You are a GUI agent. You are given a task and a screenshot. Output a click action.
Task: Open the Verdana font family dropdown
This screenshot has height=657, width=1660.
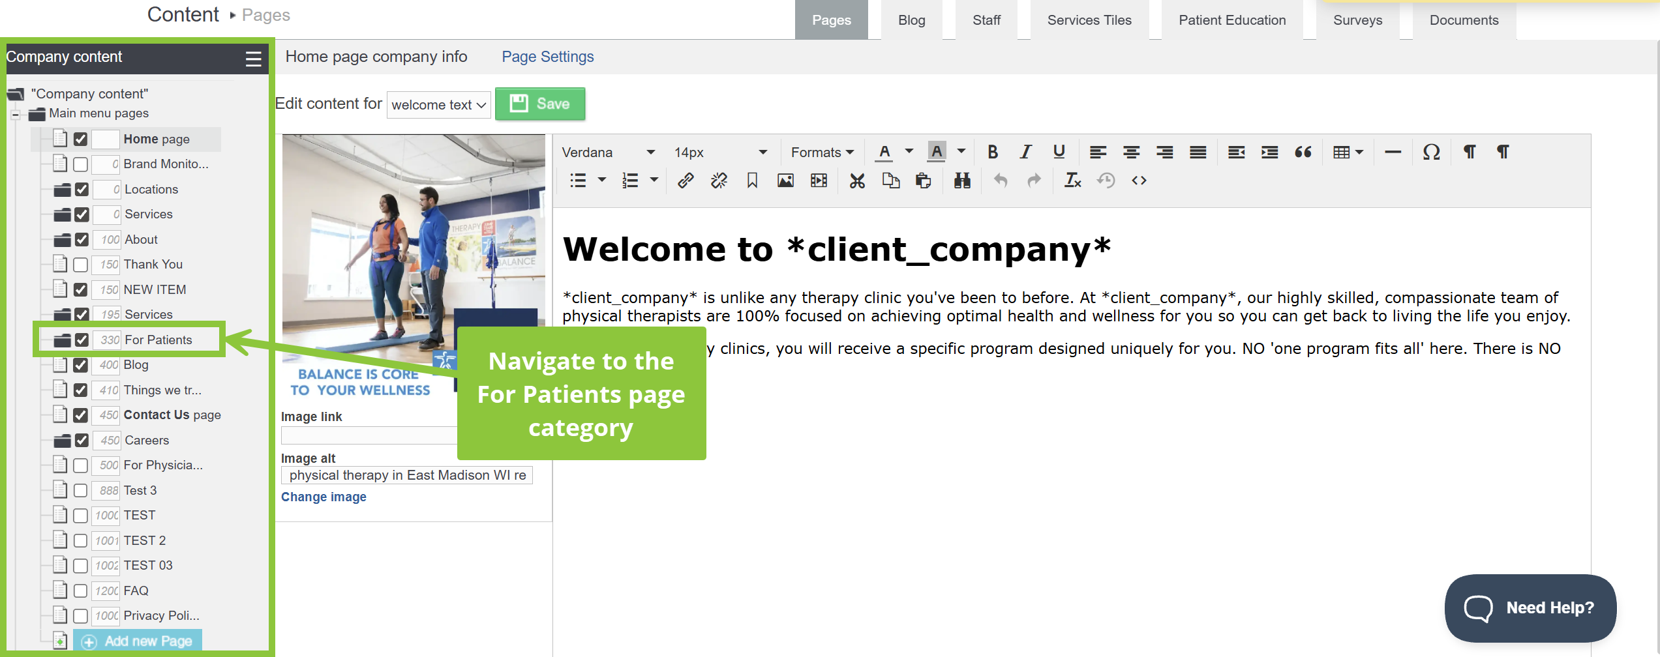[608, 153]
